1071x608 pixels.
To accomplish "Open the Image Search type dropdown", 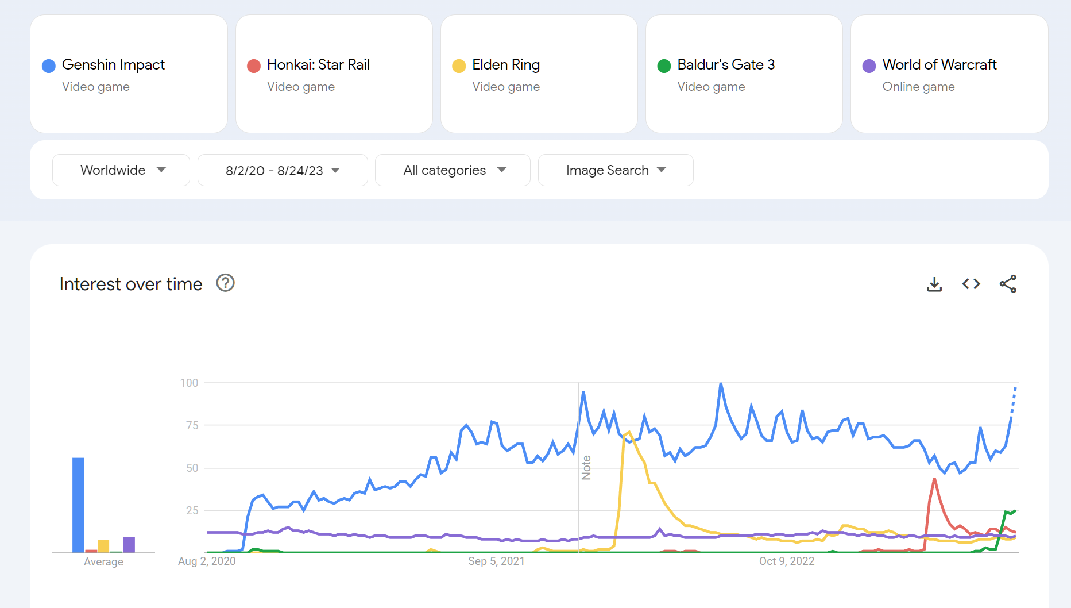I will (616, 170).
